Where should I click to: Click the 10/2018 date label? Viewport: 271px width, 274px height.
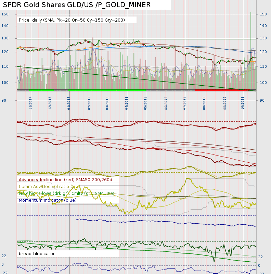coord(242,103)
